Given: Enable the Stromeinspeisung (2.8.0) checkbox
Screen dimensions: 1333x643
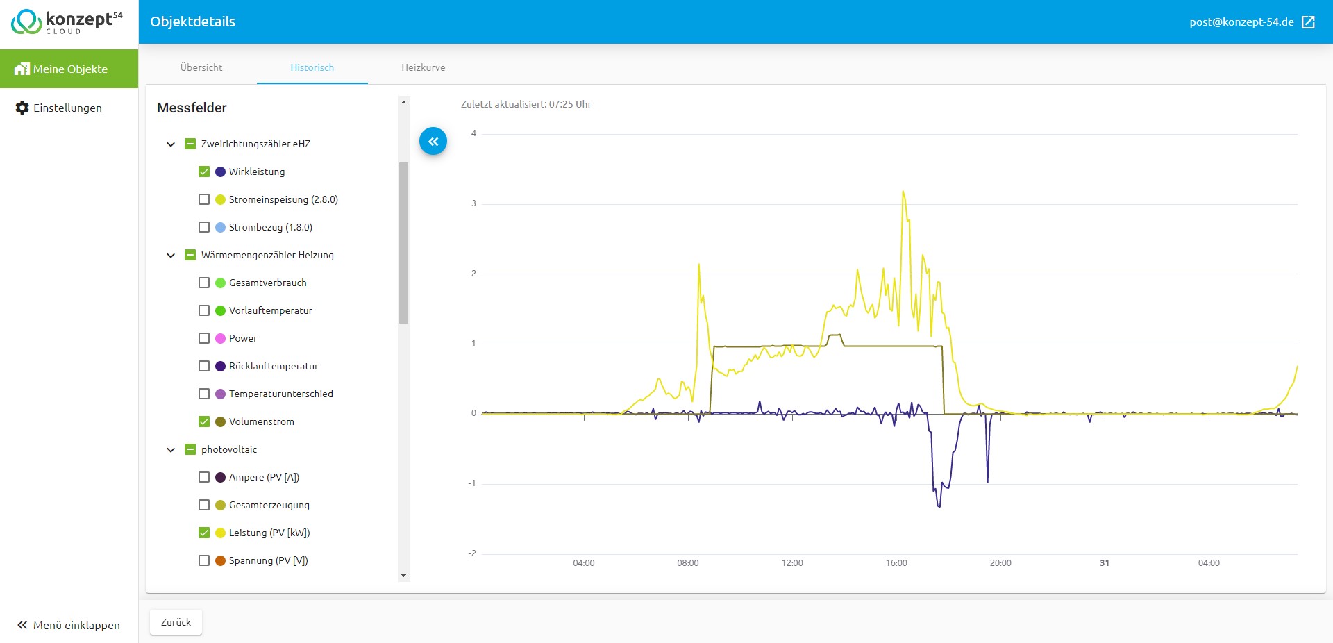Looking at the screenshot, I should click(204, 199).
